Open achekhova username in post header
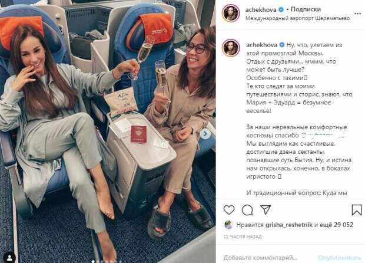This screenshot has width=365, height=263. [261, 9]
